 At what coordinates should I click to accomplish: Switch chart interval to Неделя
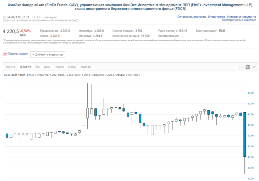pyautogui.click(x=59, y=67)
